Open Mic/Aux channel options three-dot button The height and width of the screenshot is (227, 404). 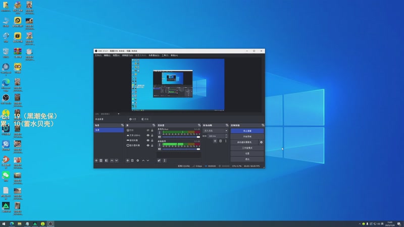click(x=159, y=133)
